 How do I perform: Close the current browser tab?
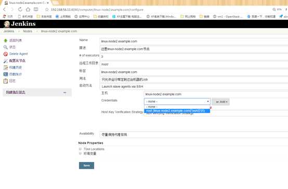(x=48, y=3)
